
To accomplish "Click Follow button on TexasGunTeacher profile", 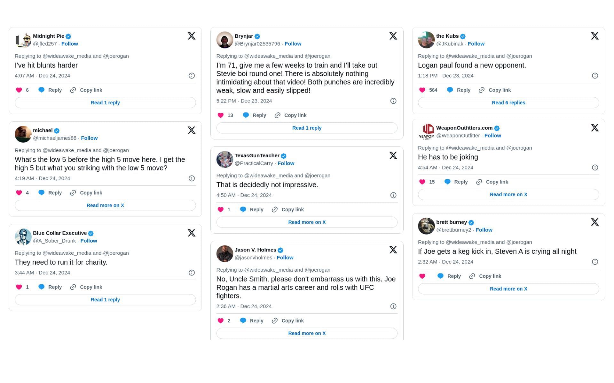I will coord(286,163).
